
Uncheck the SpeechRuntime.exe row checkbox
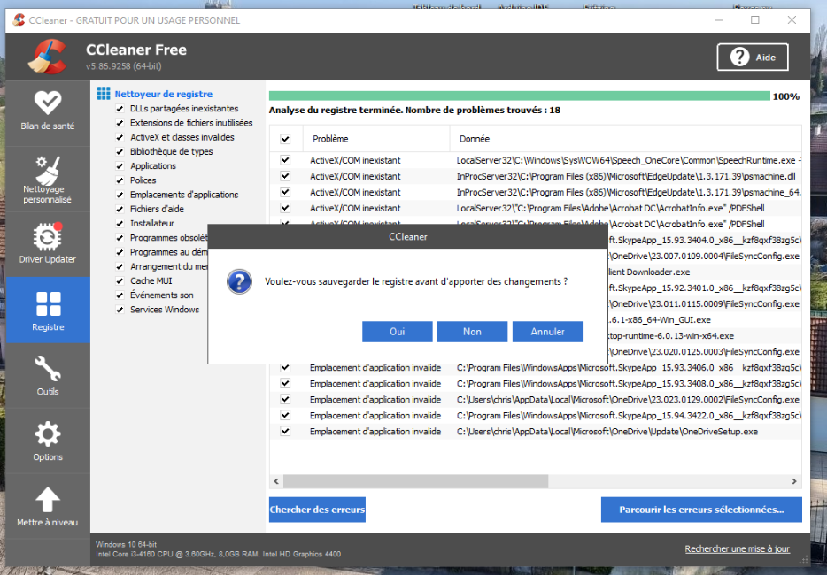pos(285,160)
